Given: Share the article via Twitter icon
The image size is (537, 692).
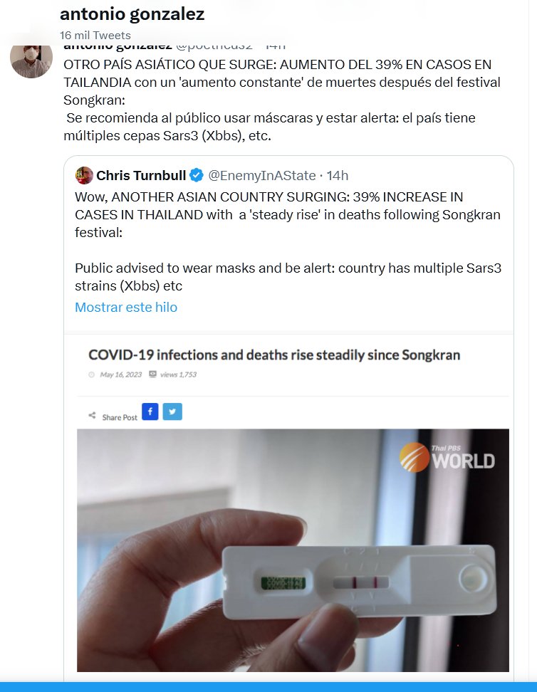Looking at the screenshot, I should pyautogui.click(x=172, y=411).
